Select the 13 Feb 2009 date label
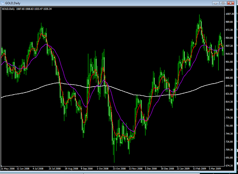Viewport: 238px width, 174px height. tap(200, 169)
